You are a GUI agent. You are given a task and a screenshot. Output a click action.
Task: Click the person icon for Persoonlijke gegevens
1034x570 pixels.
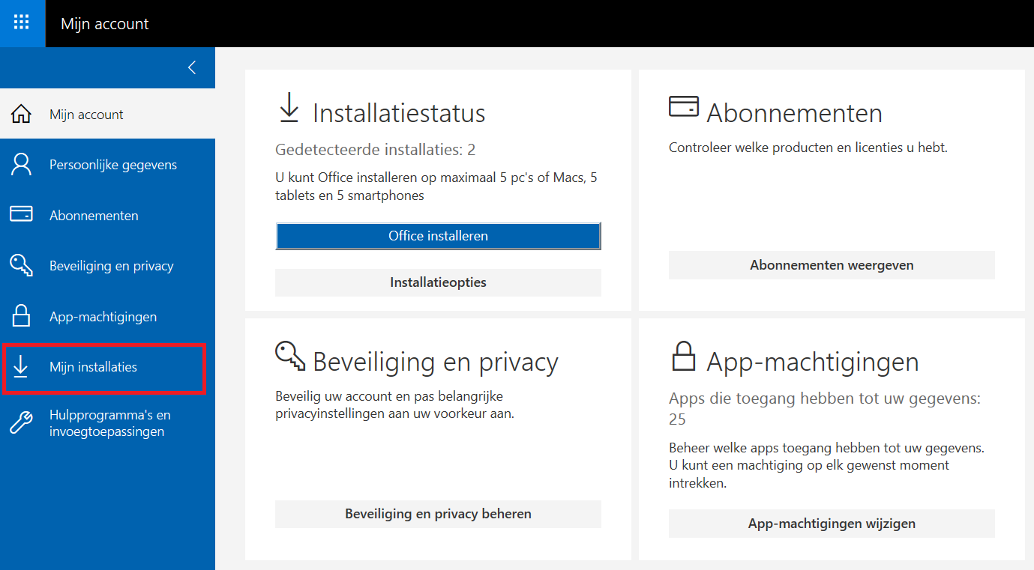click(21, 165)
